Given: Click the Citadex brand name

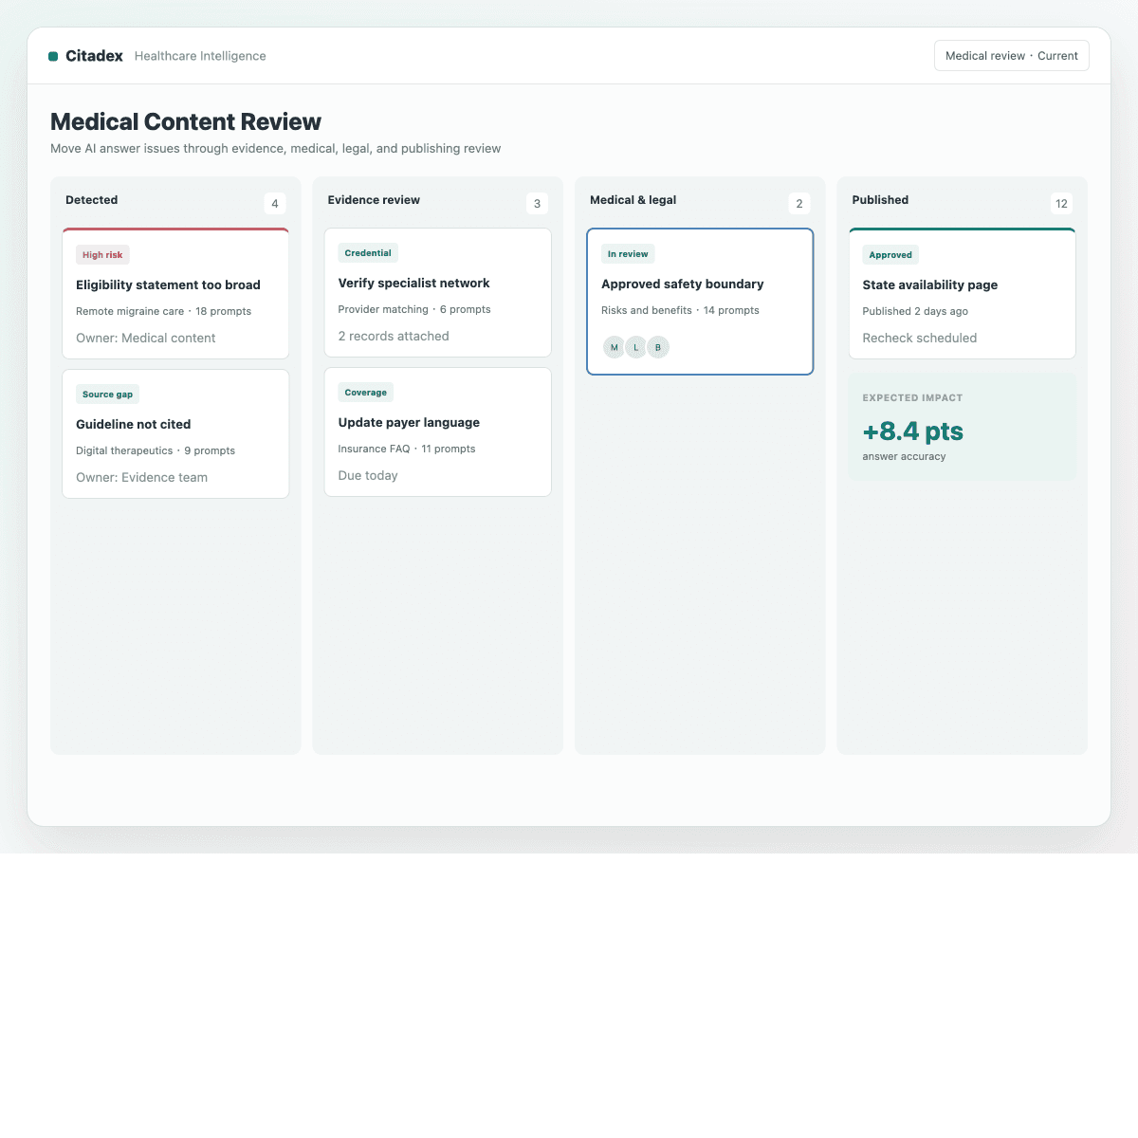Looking at the screenshot, I should tap(94, 56).
